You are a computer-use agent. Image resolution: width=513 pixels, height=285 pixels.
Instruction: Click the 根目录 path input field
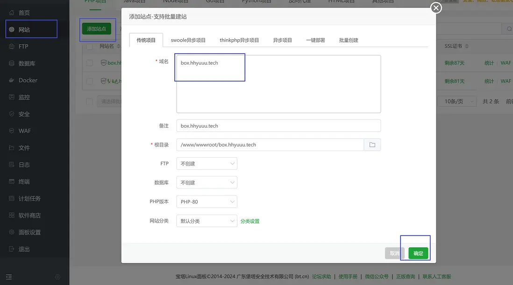[x=270, y=145]
